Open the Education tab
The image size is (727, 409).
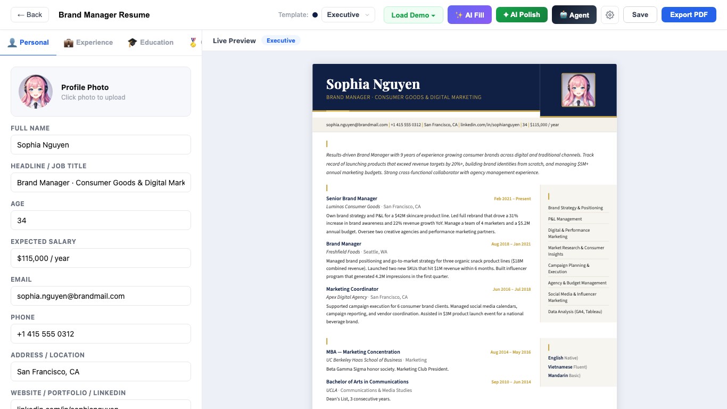coord(151,43)
